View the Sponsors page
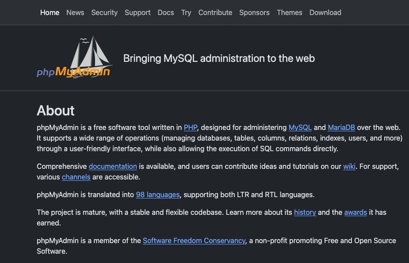Viewport: 409px width, 263px height. (x=254, y=12)
